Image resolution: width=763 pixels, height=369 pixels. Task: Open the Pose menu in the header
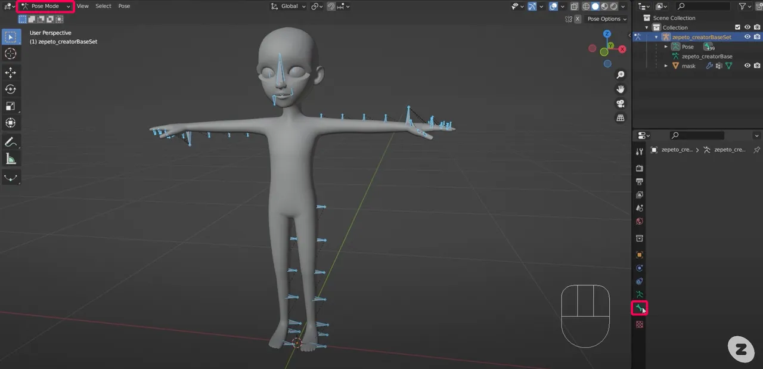pyautogui.click(x=123, y=6)
